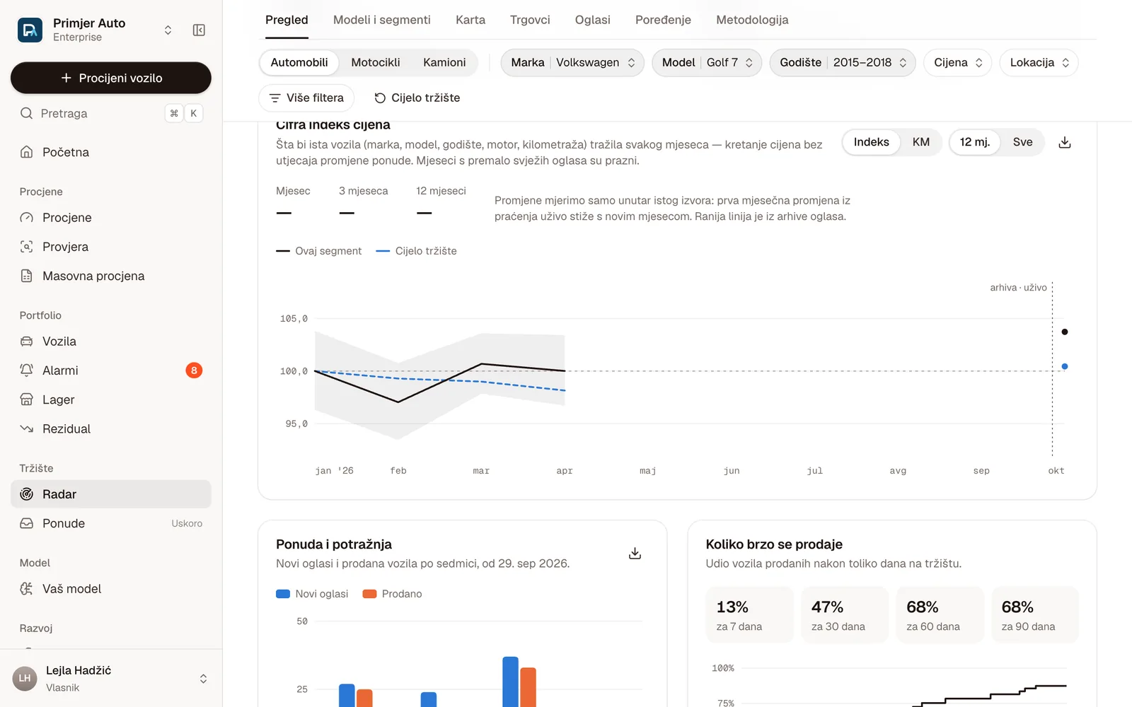Go to Vozila portfolio
This screenshot has height=707, width=1132.
tap(111, 341)
